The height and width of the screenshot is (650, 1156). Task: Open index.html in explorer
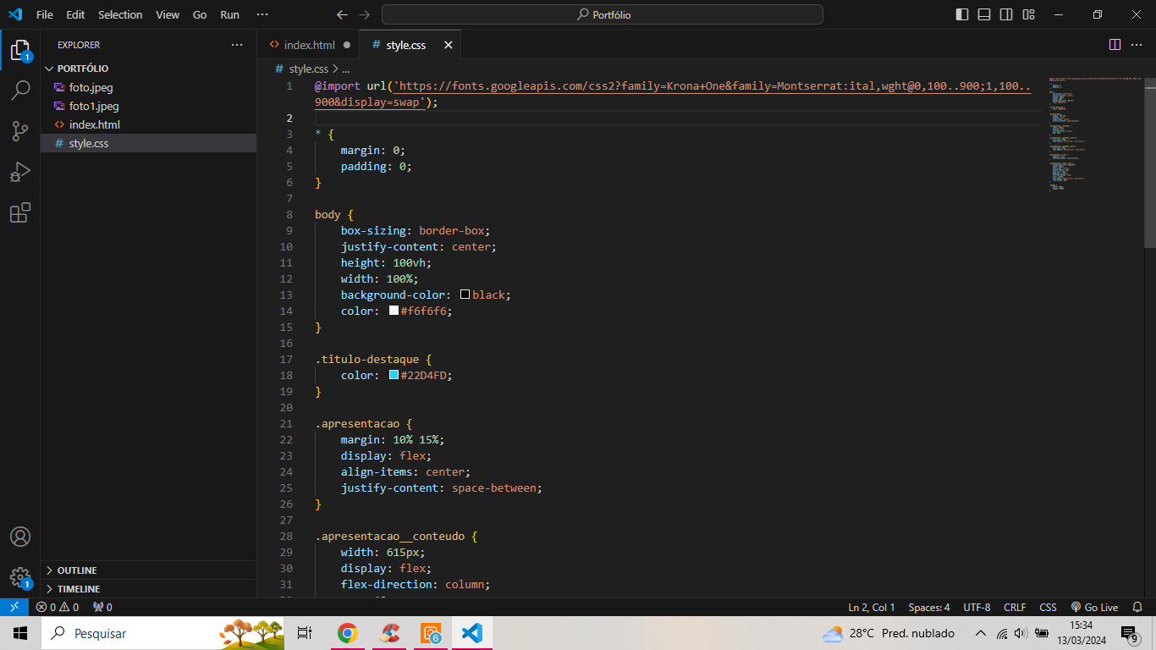[148, 124]
